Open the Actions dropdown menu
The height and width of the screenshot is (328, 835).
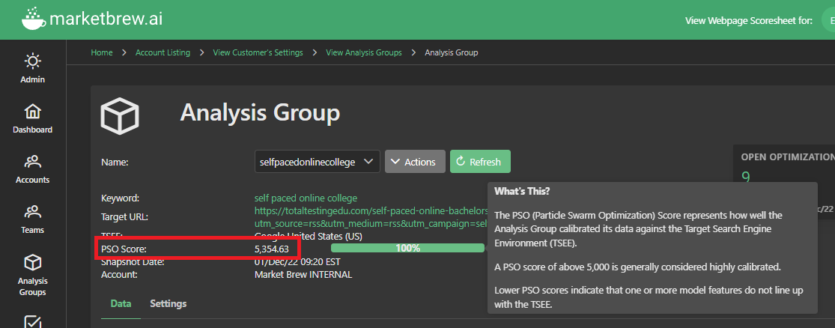415,162
